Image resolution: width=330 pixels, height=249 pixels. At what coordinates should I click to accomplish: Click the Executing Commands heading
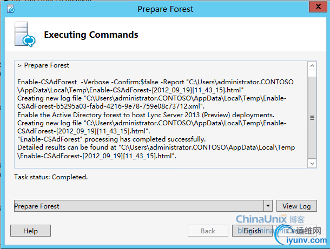tap(91, 35)
